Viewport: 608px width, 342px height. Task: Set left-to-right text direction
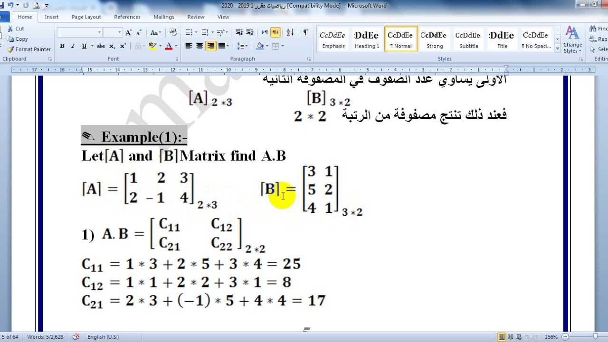coord(265,33)
